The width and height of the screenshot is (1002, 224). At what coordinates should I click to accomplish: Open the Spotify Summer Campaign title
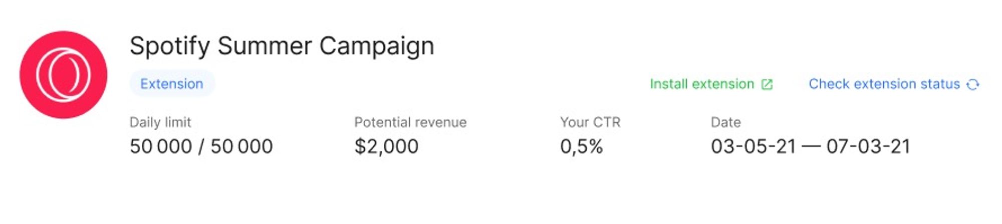[282, 46]
